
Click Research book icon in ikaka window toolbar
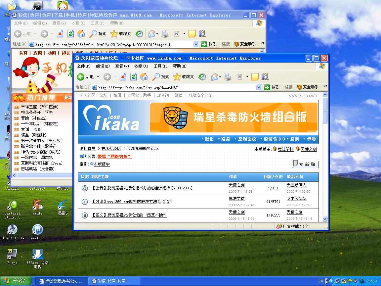pyautogui.click(x=265, y=77)
